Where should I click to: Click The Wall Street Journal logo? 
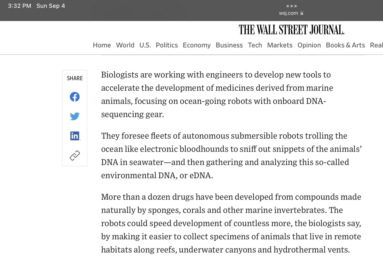[291, 30]
